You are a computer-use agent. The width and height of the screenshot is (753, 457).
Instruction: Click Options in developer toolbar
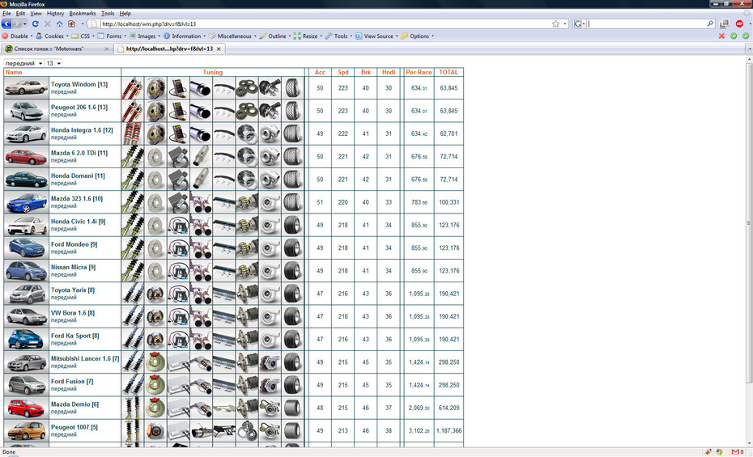click(x=417, y=36)
